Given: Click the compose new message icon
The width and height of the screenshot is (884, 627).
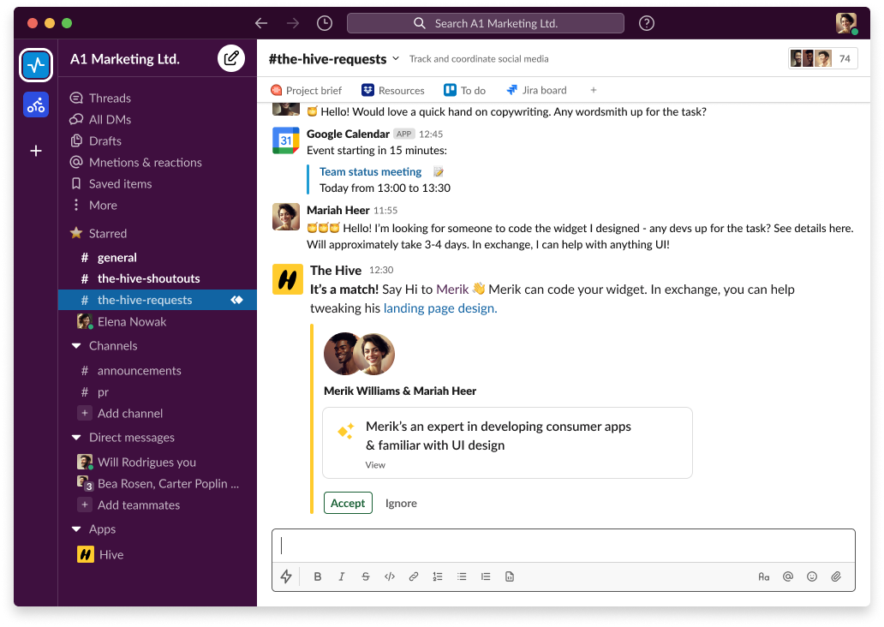Looking at the screenshot, I should (230, 58).
